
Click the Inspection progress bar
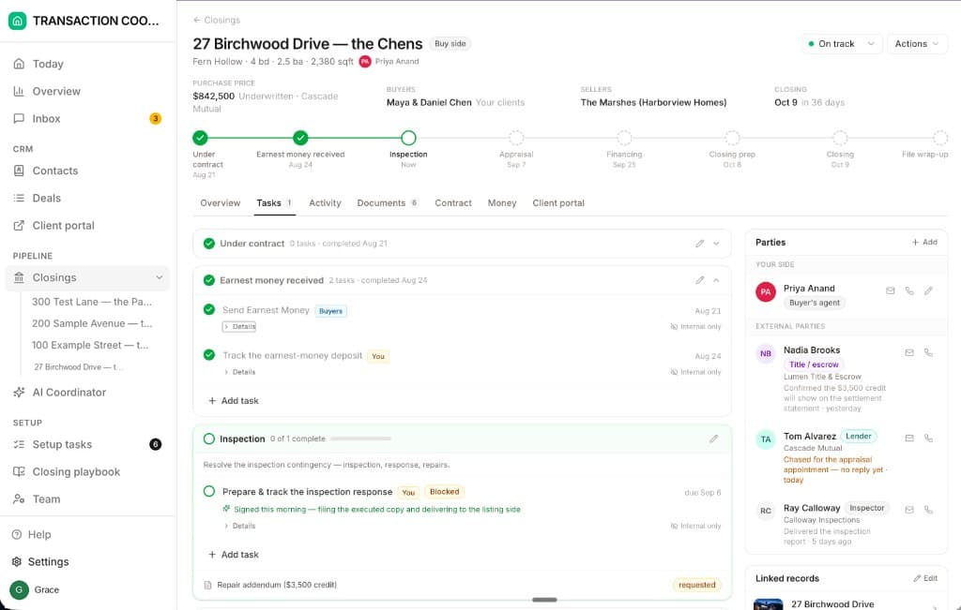(x=360, y=439)
